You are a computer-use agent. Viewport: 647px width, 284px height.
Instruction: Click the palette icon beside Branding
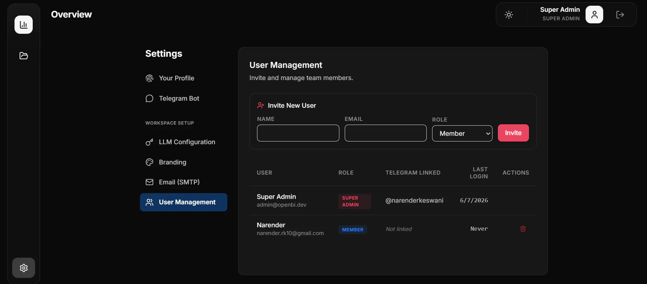click(149, 162)
